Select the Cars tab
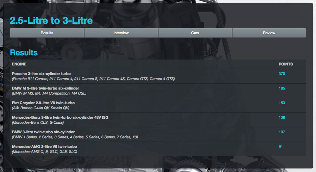 point(195,33)
